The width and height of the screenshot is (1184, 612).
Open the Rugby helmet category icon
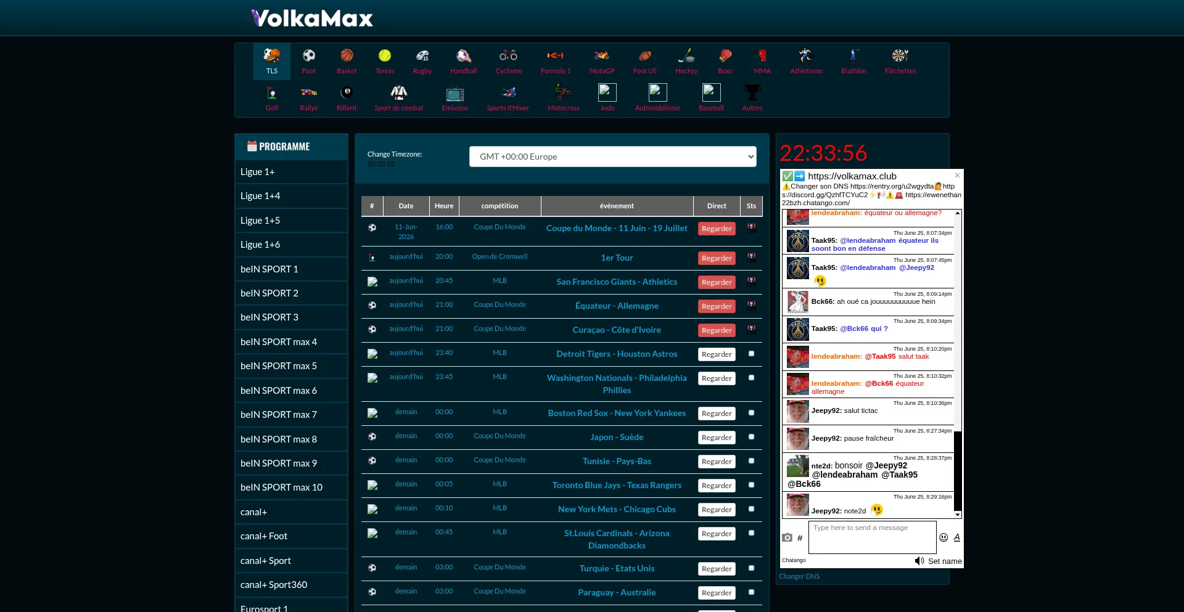point(422,56)
